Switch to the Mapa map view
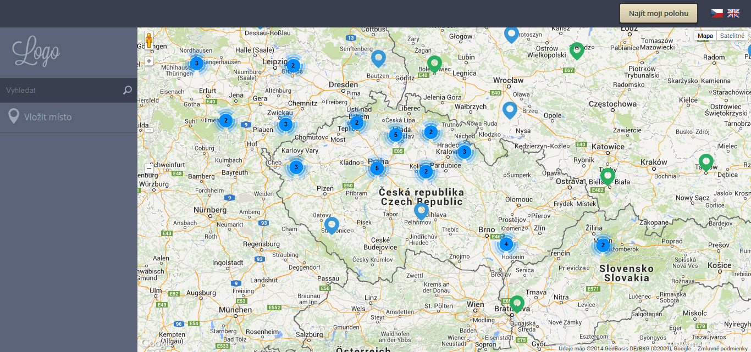 point(705,36)
